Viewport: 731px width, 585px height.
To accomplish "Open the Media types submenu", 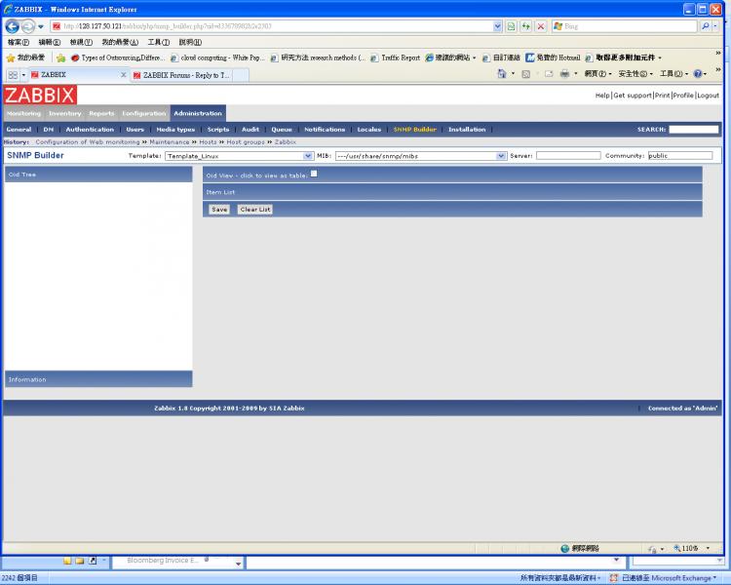I will pos(175,130).
